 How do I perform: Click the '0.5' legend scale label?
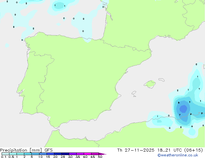11,157
